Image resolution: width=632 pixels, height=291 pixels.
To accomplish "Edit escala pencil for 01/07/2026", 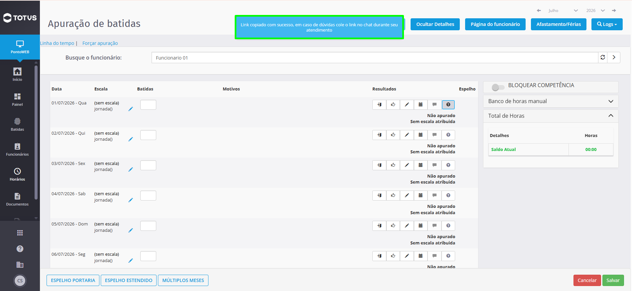I will pos(131,109).
